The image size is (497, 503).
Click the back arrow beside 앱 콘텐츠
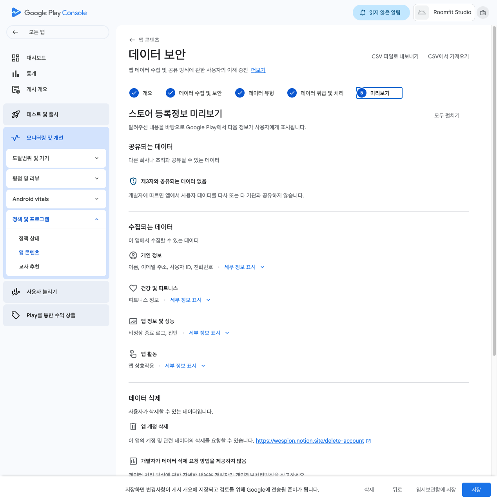(132, 40)
